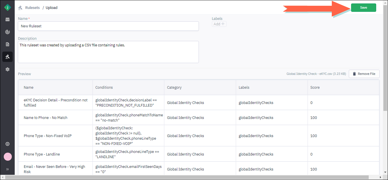Open the document icon in sidebar
This screenshot has width=388, height=180.
tap(7, 44)
